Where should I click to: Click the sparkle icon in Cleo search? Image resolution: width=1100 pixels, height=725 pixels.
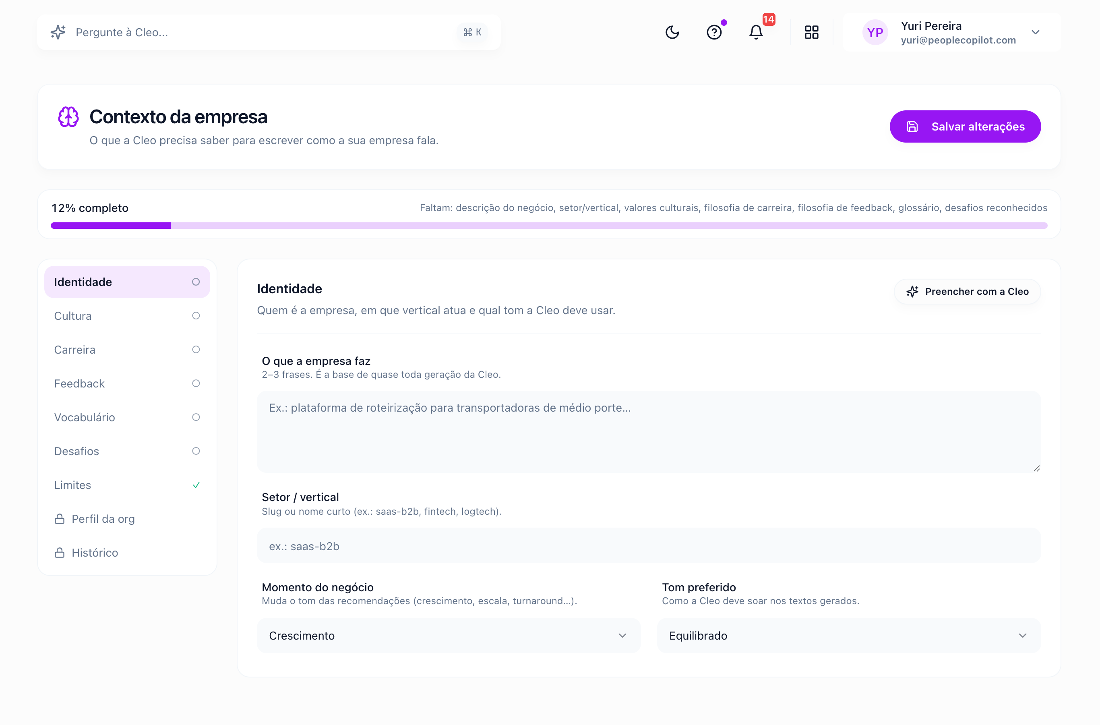tap(58, 32)
